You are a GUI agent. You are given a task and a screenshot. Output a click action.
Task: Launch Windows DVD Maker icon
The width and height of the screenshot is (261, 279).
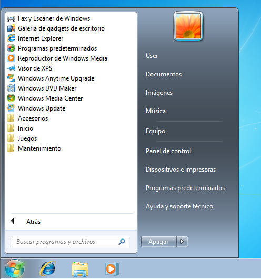click(x=11, y=88)
